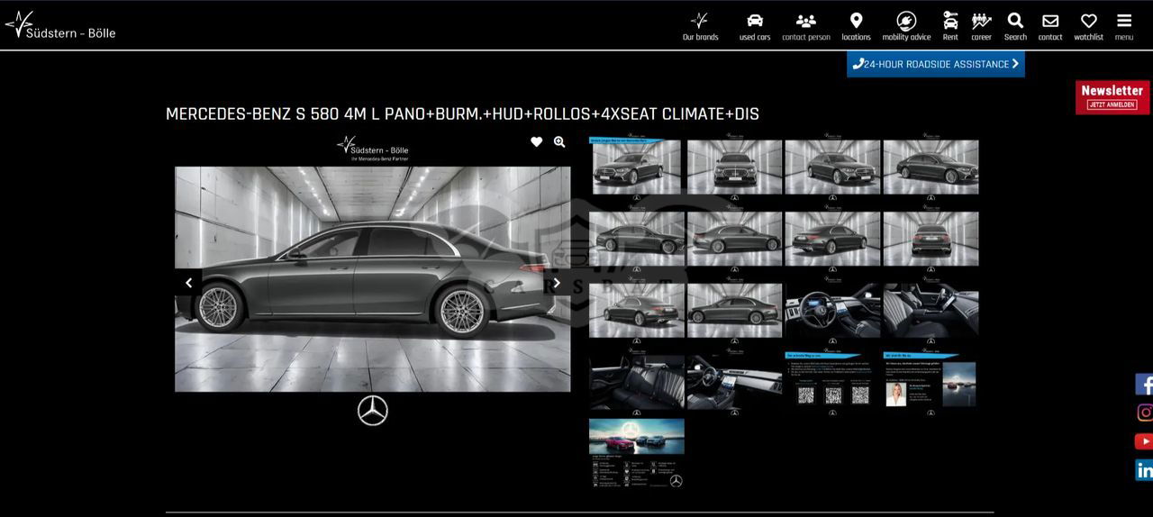Select second thumbnail in third row
The image size is (1153, 517).
click(735, 311)
